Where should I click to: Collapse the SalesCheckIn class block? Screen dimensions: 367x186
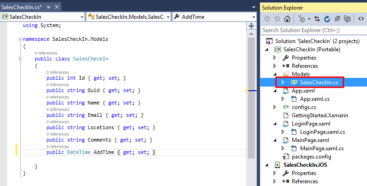click(x=21, y=59)
